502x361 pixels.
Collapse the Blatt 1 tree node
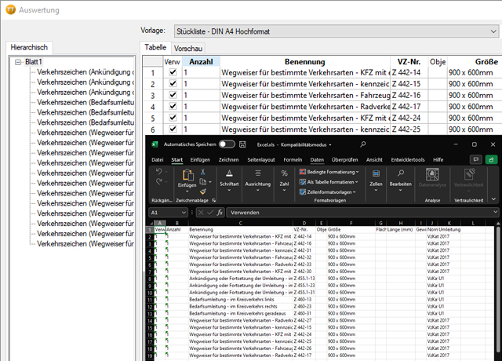click(x=19, y=62)
